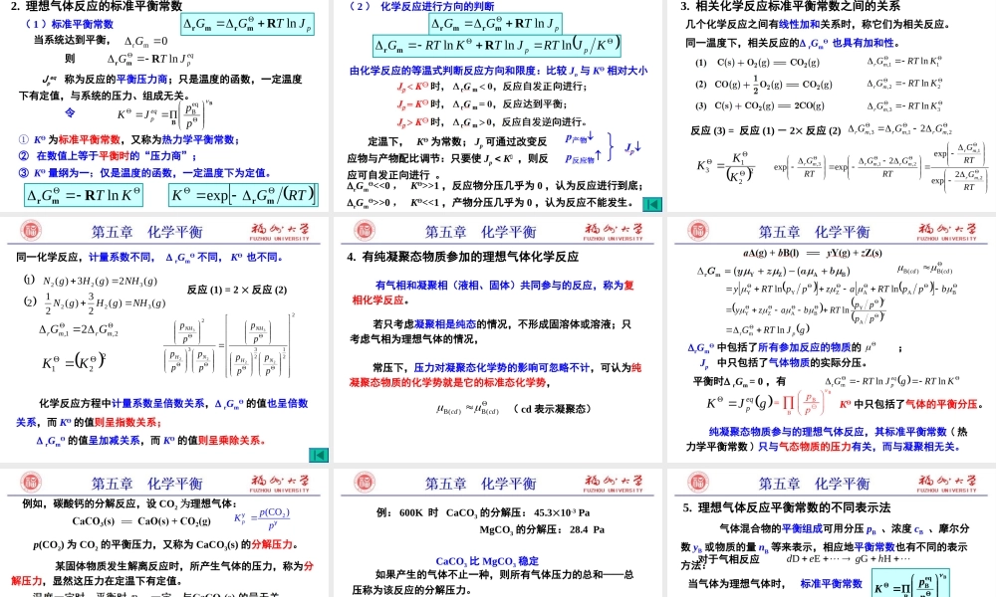Select the teal back-navigation arrow on slide two

pyautogui.click(x=652, y=203)
